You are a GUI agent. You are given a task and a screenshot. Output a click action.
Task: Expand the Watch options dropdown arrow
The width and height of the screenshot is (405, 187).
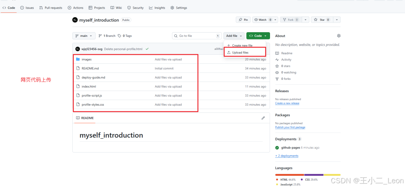click(x=275, y=19)
